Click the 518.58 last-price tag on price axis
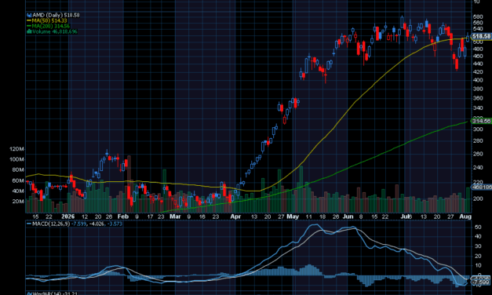492x295 pixels. 481,36
